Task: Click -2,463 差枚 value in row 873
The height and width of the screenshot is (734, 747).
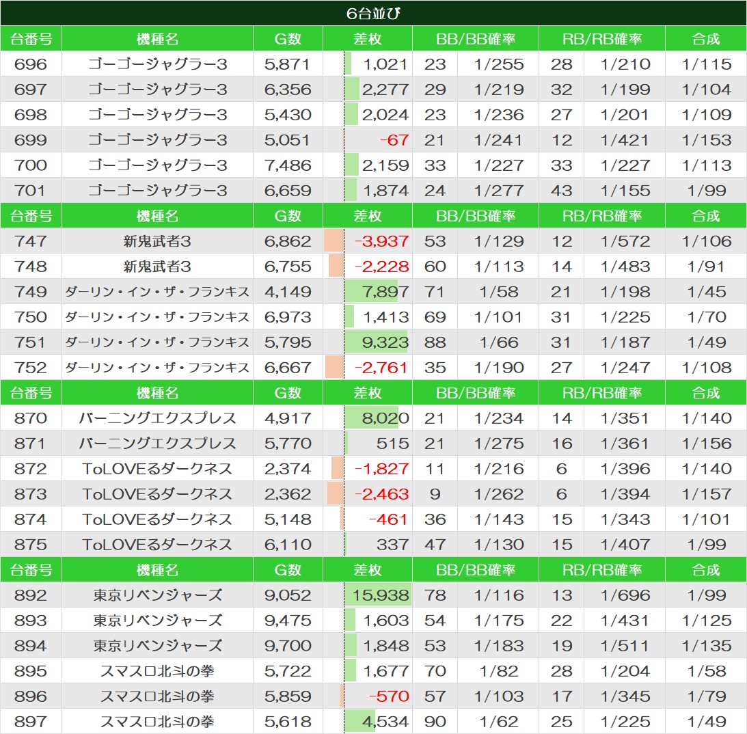Action: tap(381, 493)
